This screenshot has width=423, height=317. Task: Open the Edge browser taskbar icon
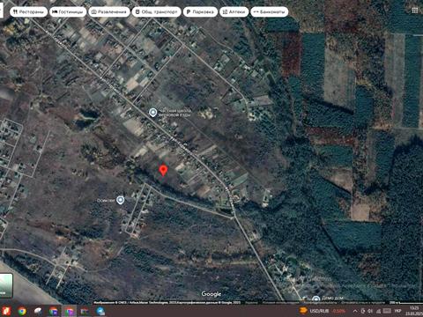pos(100,311)
